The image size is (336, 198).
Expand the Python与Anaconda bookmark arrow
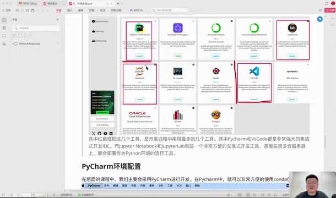[x=13, y=44]
